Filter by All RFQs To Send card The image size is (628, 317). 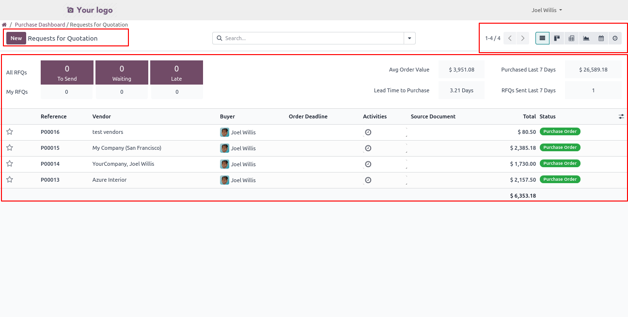point(67,72)
